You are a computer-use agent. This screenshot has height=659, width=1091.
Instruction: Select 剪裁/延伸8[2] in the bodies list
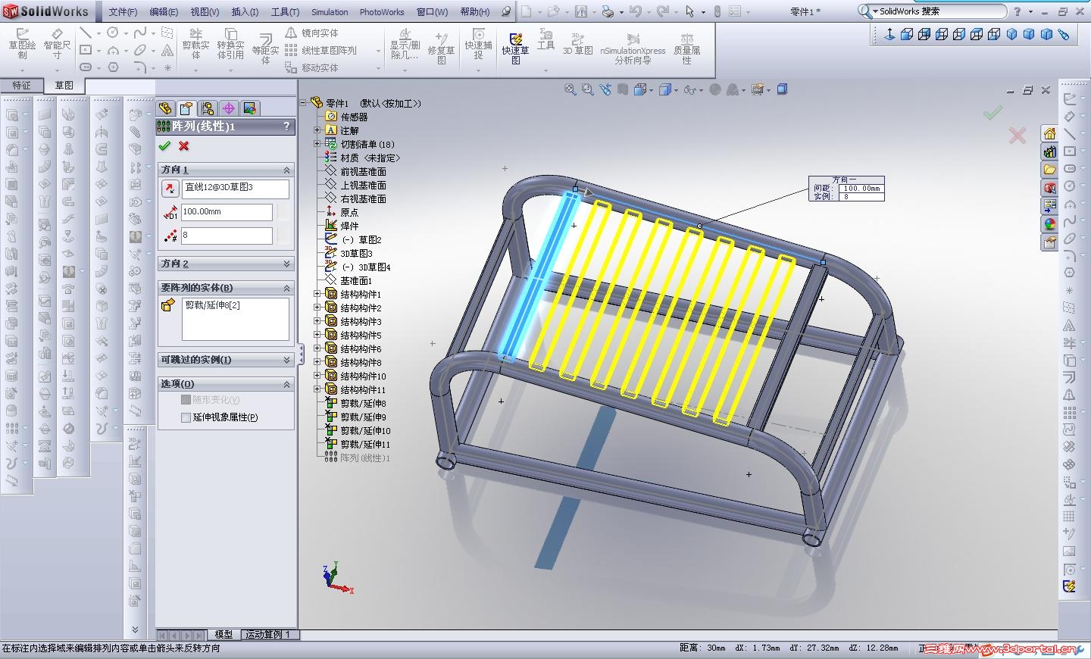tap(213, 305)
